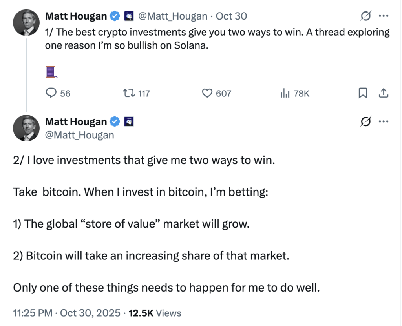Share the first tweet

click(384, 93)
